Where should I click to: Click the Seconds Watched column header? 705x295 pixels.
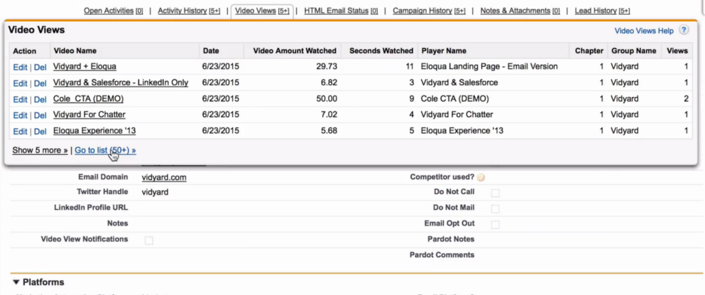coord(381,51)
